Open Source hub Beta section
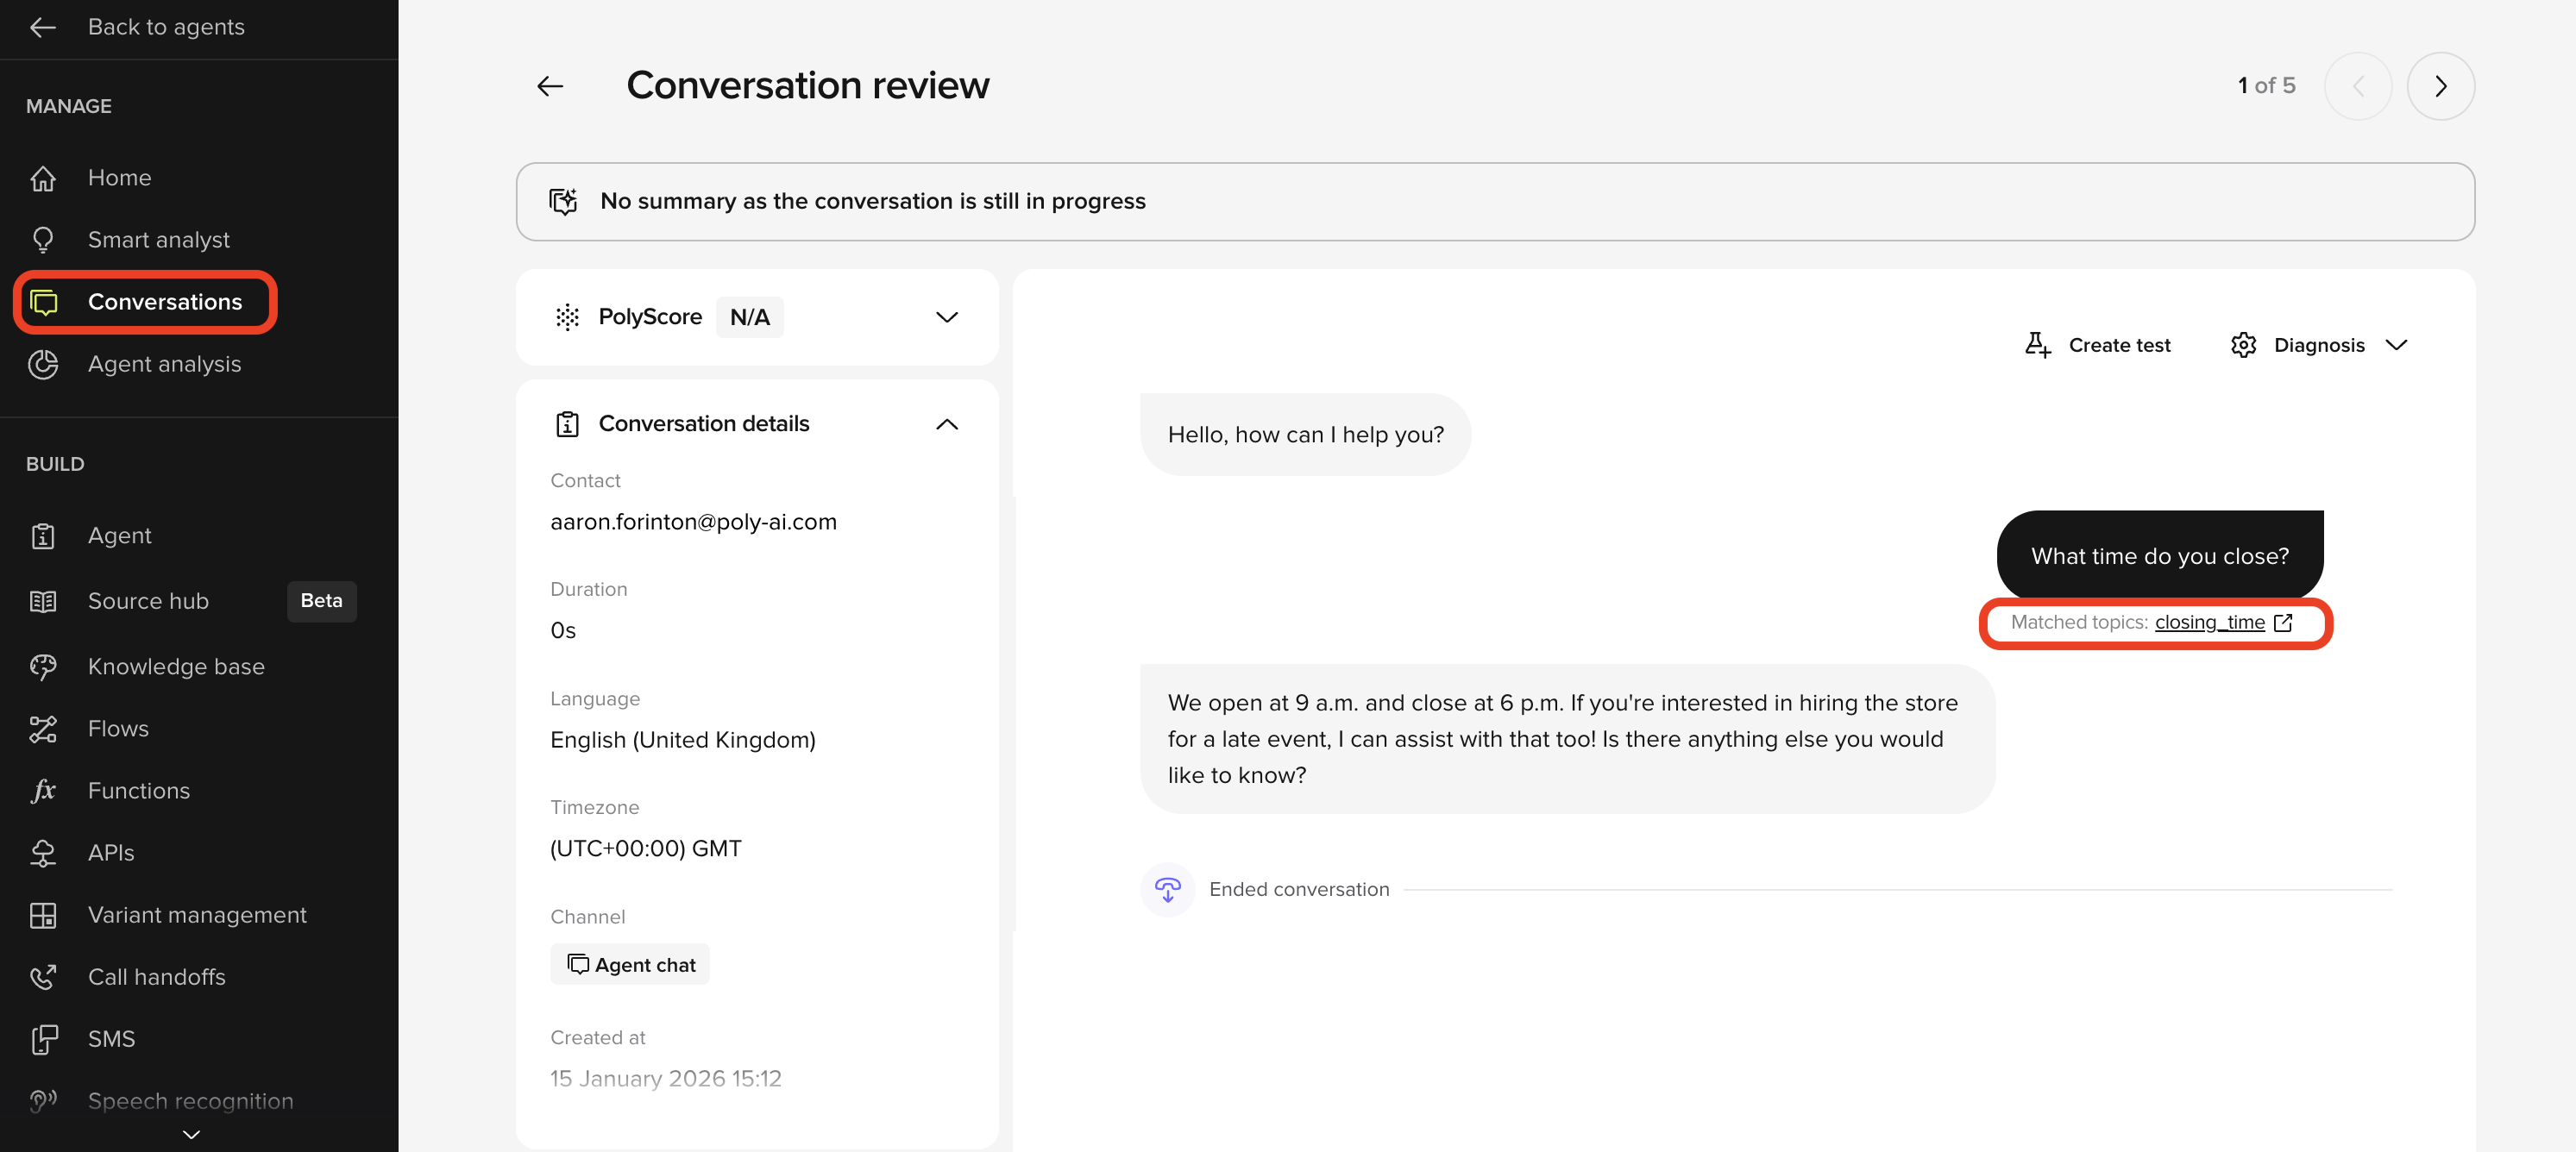The width and height of the screenshot is (2576, 1152). (148, 600)
